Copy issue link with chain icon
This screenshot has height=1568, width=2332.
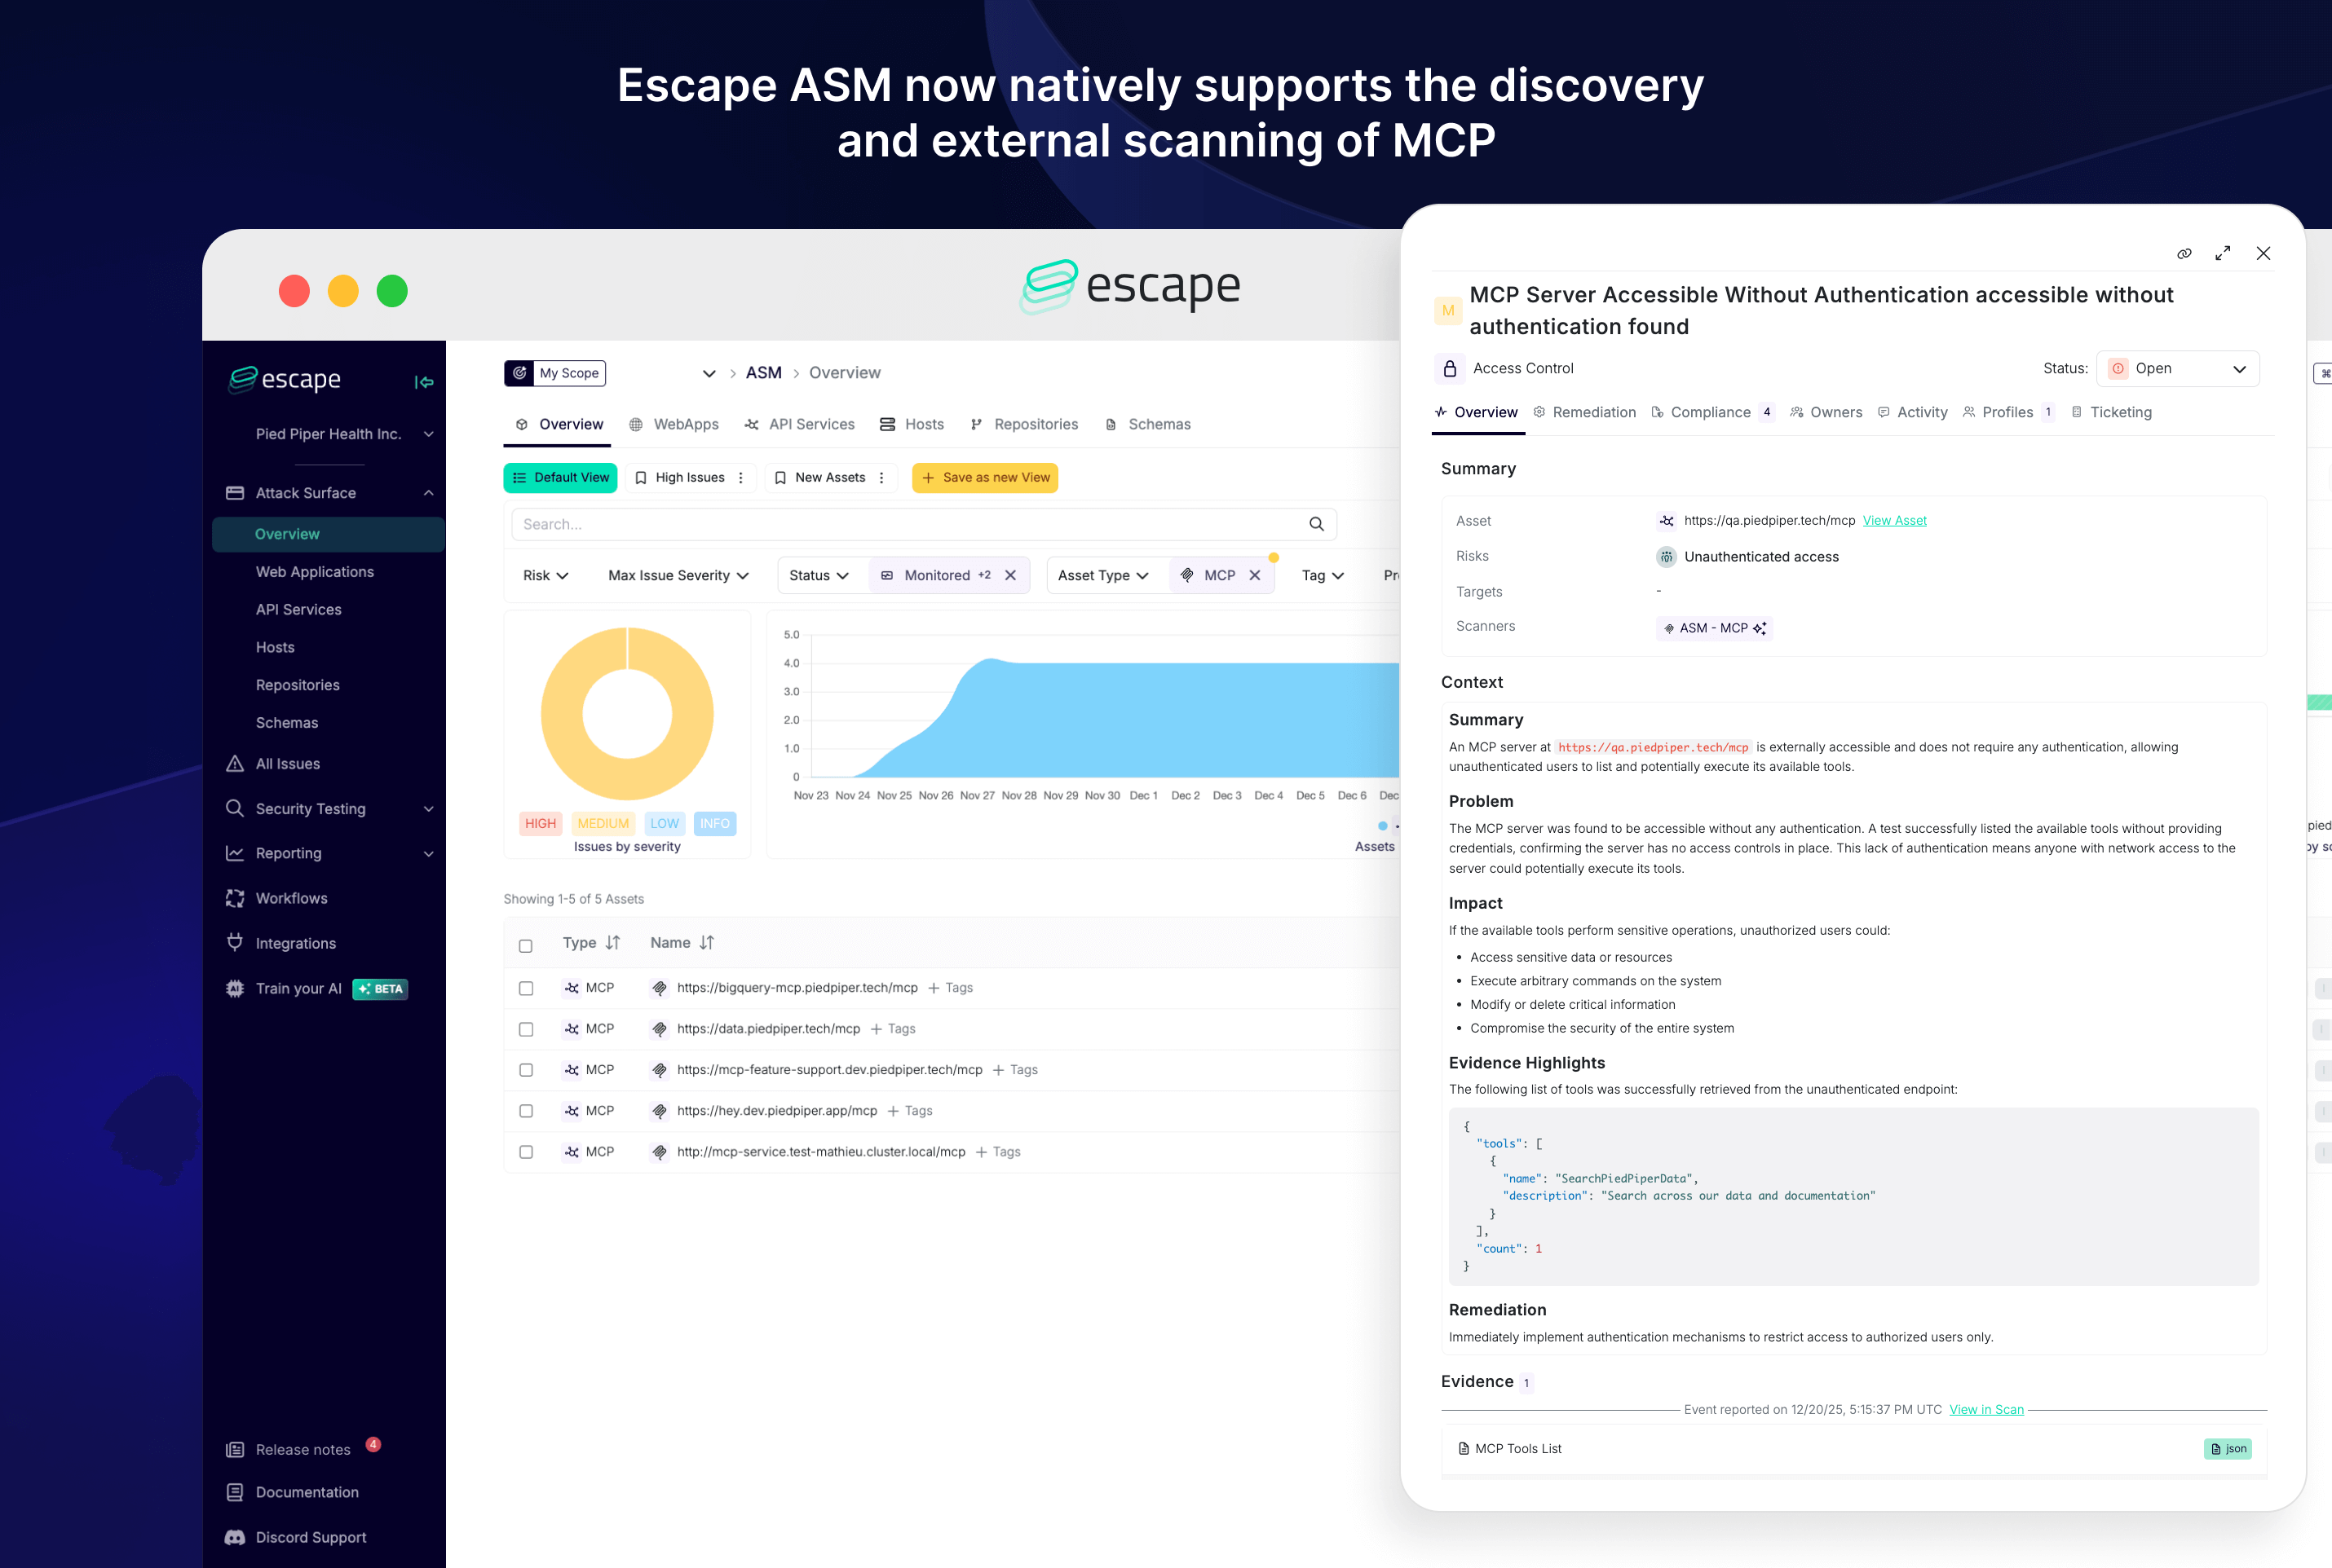(x=2184, y=254)
